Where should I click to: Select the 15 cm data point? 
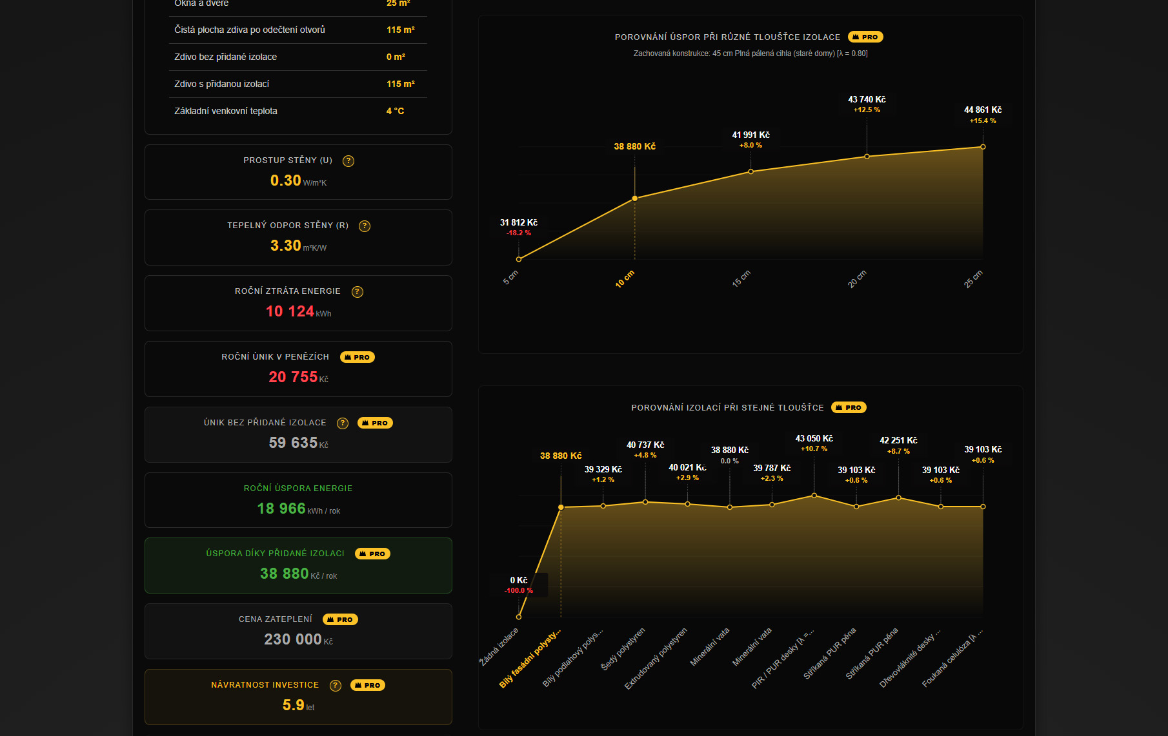tap(751, 171)
